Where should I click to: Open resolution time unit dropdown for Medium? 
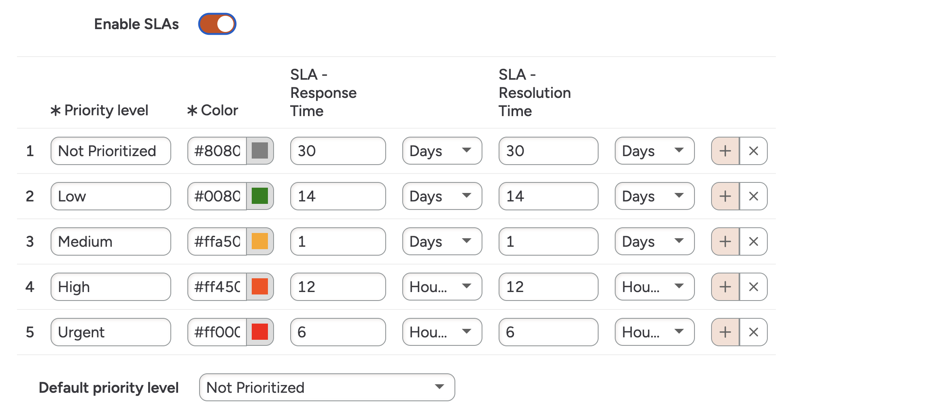654,241
